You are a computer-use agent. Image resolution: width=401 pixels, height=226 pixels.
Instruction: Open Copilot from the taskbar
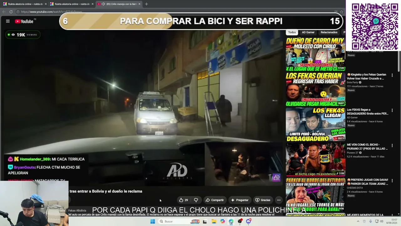[x=222, y=221]
